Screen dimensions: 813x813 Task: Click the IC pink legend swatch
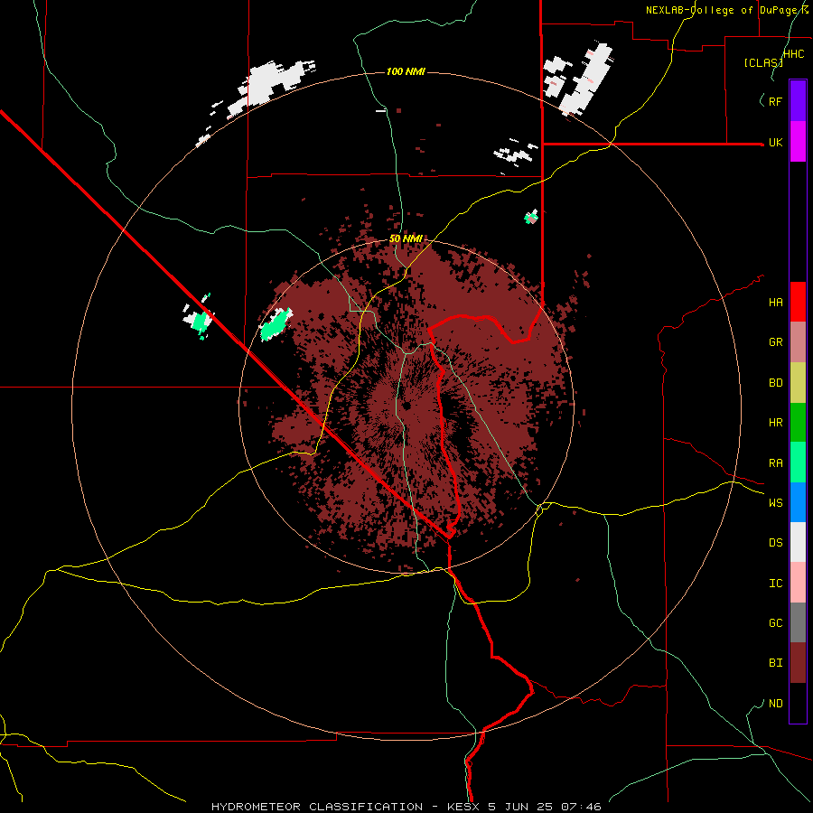pyautogui.click(x=798, y=583)
